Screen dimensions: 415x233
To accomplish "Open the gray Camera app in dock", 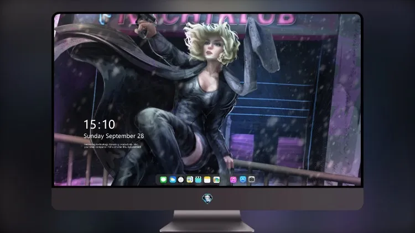I will click(x=251, y=179).
